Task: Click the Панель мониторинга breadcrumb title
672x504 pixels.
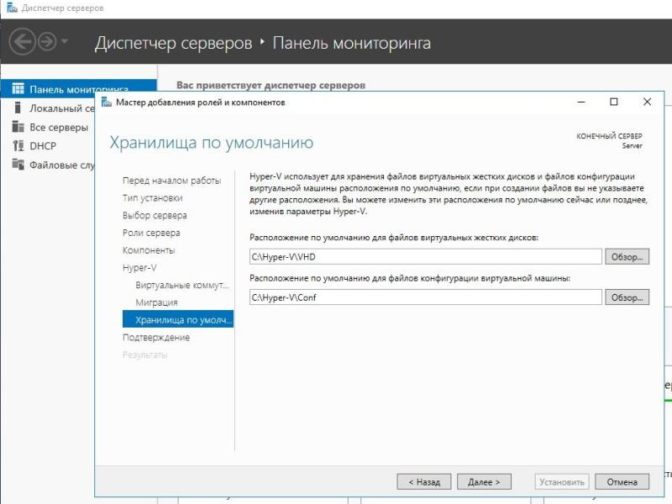Action: click(x=352, y=43)
